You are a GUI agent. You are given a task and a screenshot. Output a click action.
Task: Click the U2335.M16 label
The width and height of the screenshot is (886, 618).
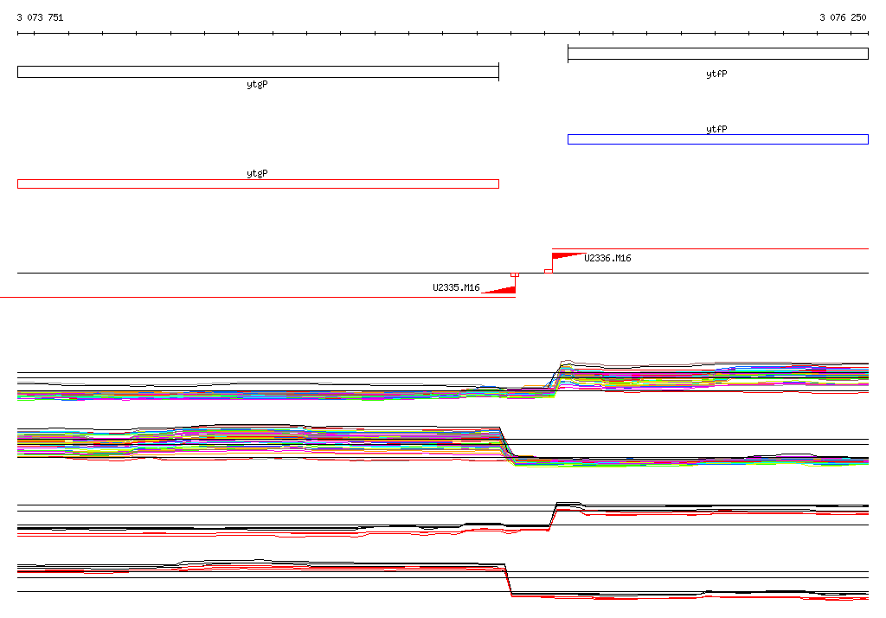[x=456, y=288]
